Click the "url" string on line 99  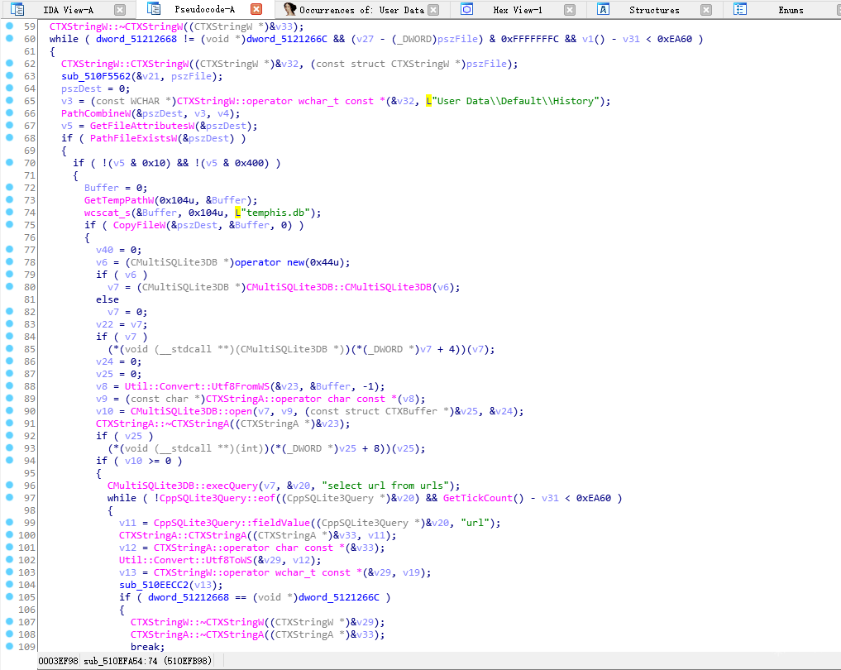point(475,523)
